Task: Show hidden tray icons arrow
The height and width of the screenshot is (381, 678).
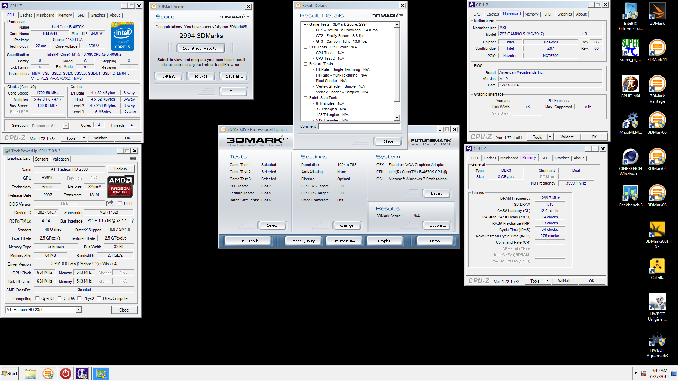Action: [636, 373]
